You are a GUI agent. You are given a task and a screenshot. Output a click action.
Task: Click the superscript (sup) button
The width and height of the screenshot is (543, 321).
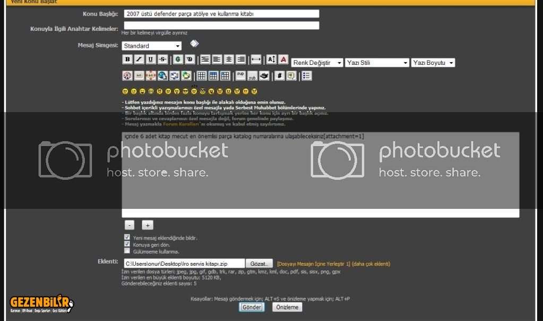pos(240,76)
